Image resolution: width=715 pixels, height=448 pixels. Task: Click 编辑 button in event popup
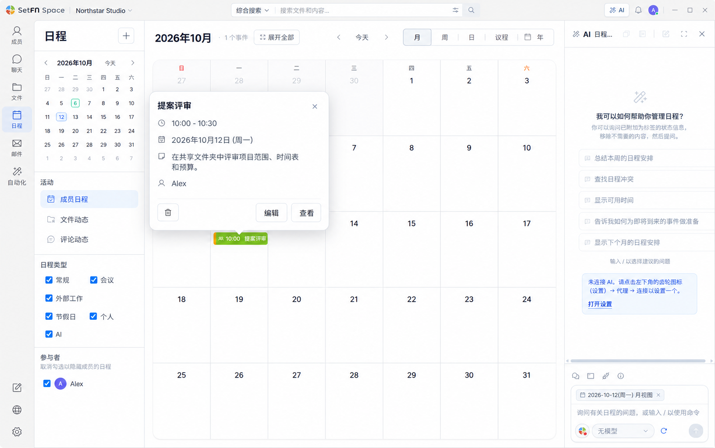click(x=271, y=213)
